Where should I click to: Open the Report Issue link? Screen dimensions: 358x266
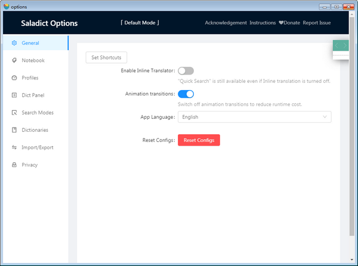click(316, 23)
